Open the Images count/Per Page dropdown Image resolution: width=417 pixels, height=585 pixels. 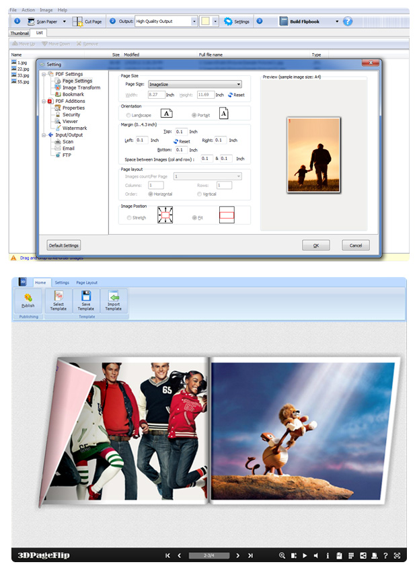[x=208, y=176]
